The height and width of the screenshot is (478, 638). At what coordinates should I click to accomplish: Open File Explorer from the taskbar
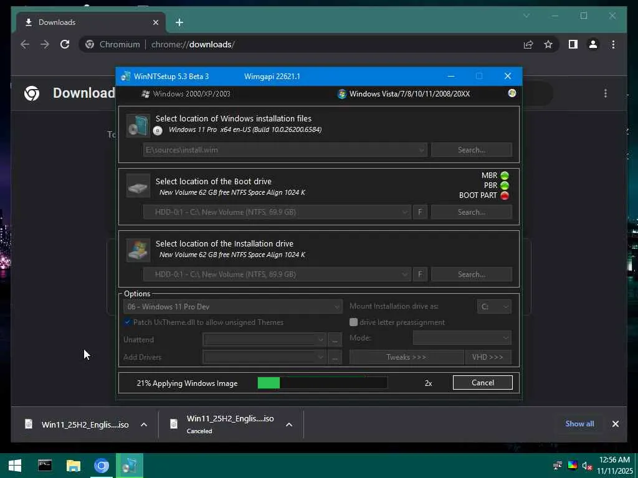pos(74,466)
